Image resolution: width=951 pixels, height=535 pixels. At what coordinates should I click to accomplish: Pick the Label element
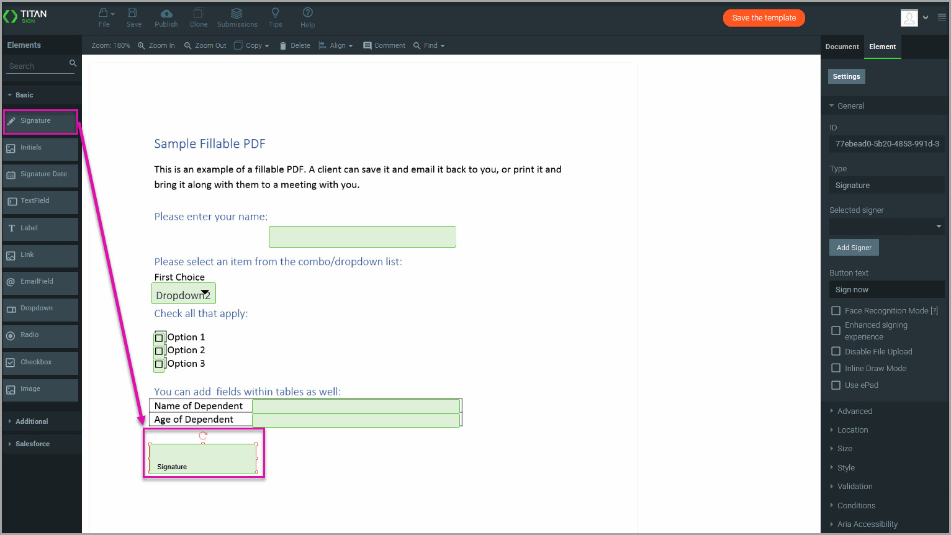tap(40, 228)
